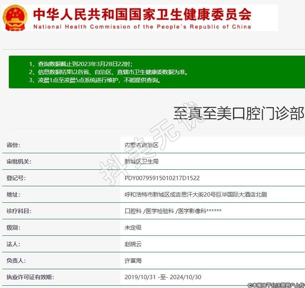Click the 至真至美口腔门诊部 heading

238,113
